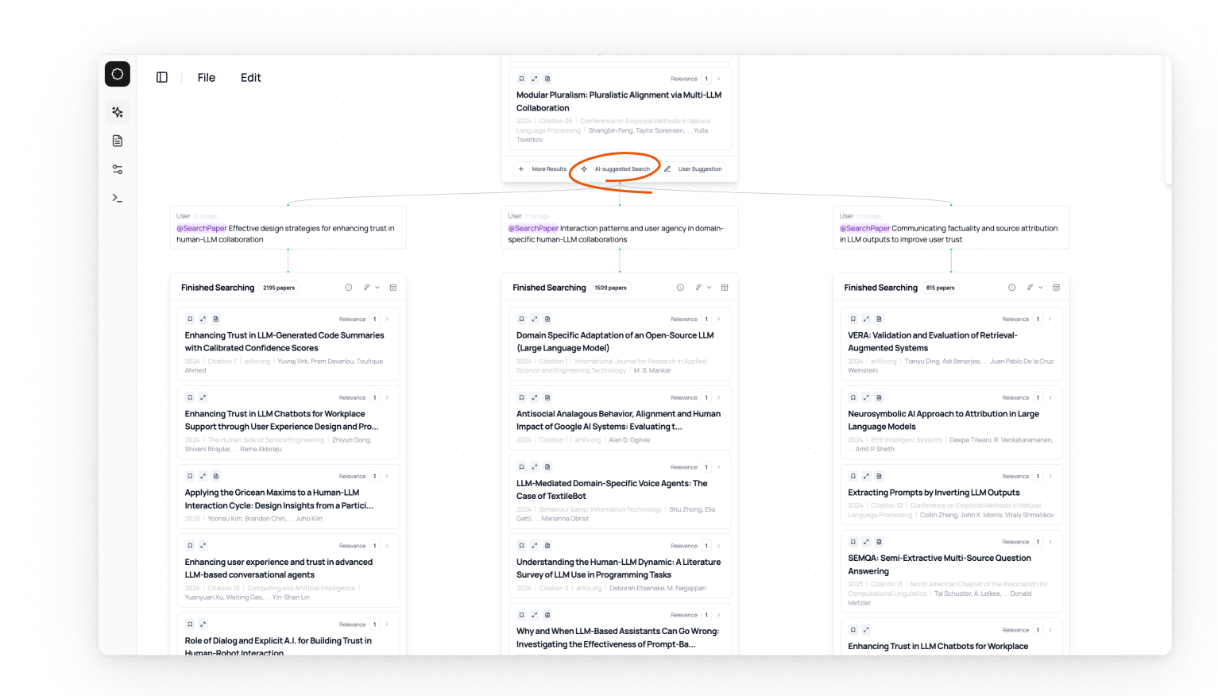Bookmark the SEMQA paper

click(x=853, y=541)
